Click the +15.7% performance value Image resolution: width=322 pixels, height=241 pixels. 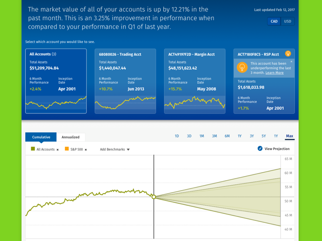point(175,89)
